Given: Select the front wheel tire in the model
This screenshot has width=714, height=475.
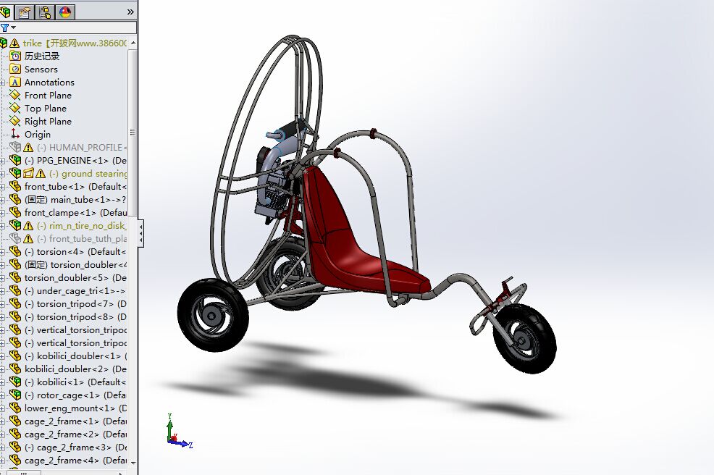Looking at the screenshot, I should tap(525, 338).
